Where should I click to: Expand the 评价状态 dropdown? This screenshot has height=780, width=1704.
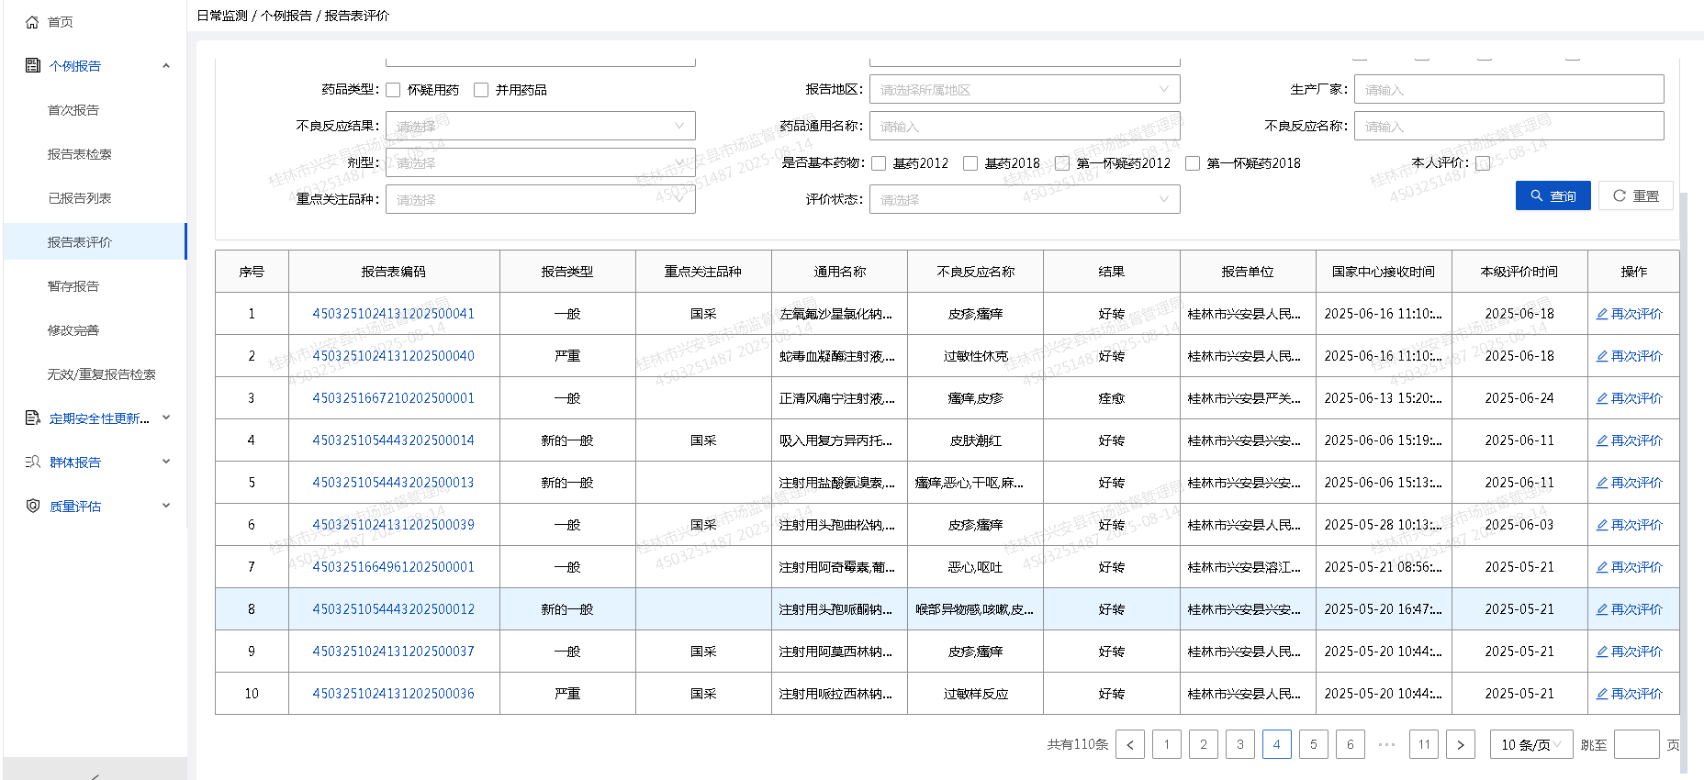pos(1024,199)
